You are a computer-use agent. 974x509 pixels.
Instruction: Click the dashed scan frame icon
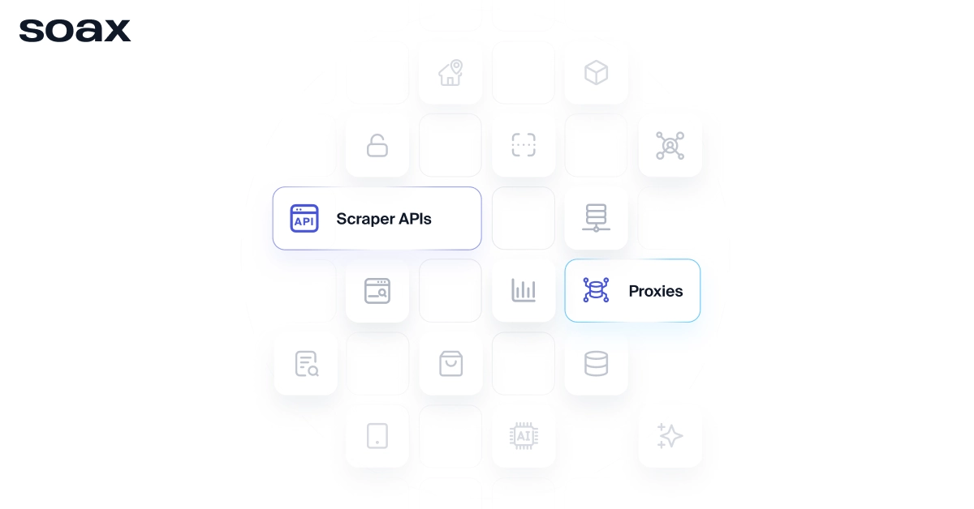524,145
